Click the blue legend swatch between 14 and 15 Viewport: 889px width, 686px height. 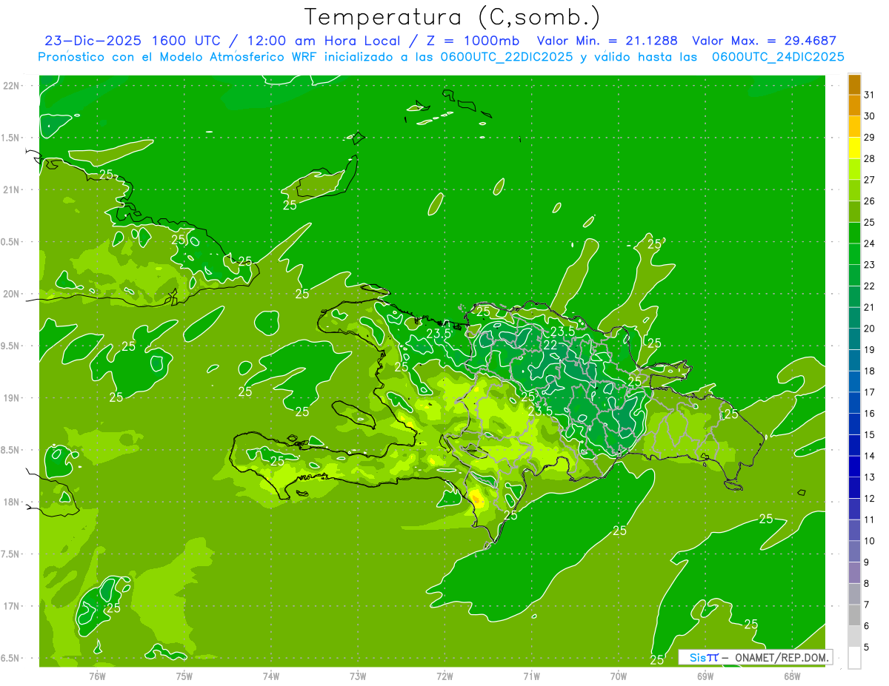(x=854, y=445)
